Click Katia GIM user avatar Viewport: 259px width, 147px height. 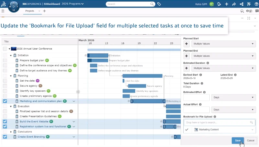click(211, 4)
